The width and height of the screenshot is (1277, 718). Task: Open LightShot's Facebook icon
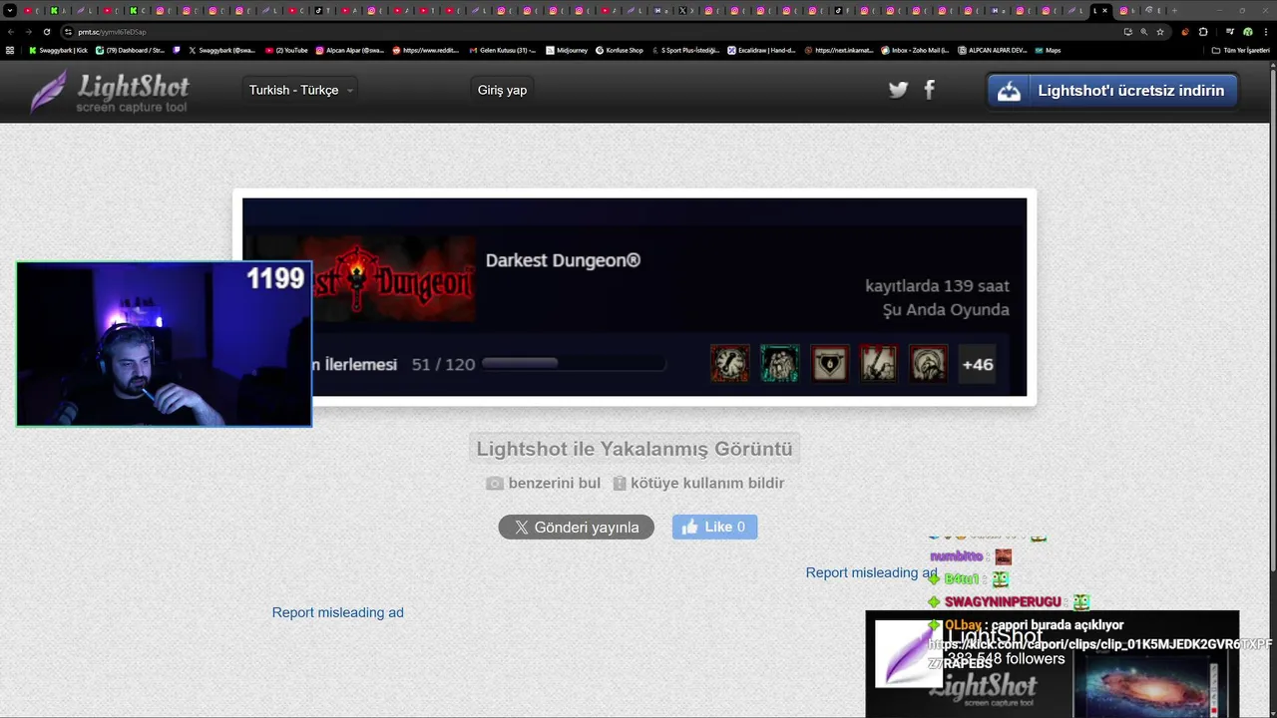tap(930, 90)
